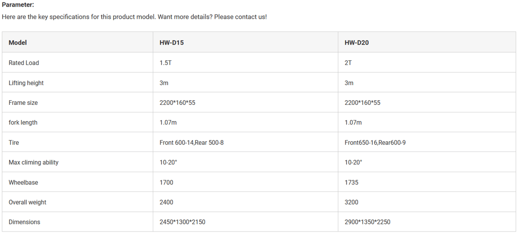Click the Frame size row label
Image resolution: width=518 pixels, height=234 pixels.
coord(23,102)
